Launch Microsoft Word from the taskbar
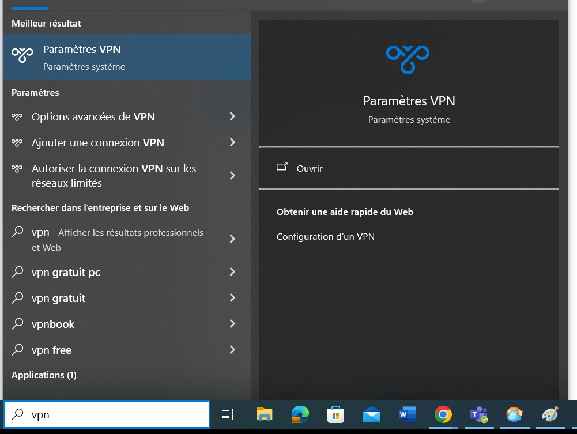577x434 pixels. point(407,414)
